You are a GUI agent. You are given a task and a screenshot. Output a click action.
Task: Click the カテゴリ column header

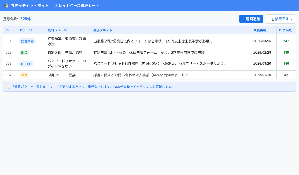(25, 30)
